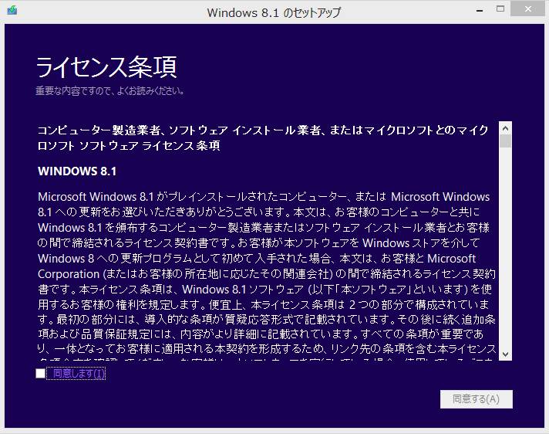
Task: Click the bold WINDOWS 8.1 heading in the license
Action: coord(77,171)
